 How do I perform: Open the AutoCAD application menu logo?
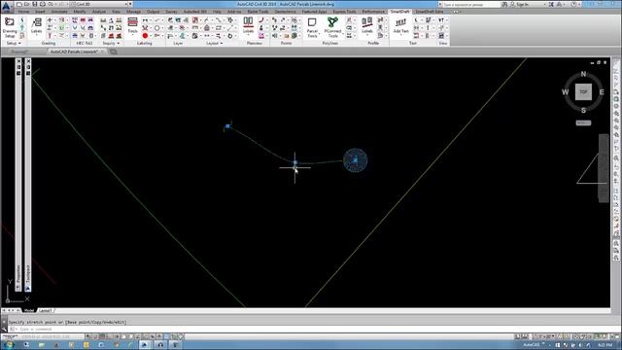[7, 7]
